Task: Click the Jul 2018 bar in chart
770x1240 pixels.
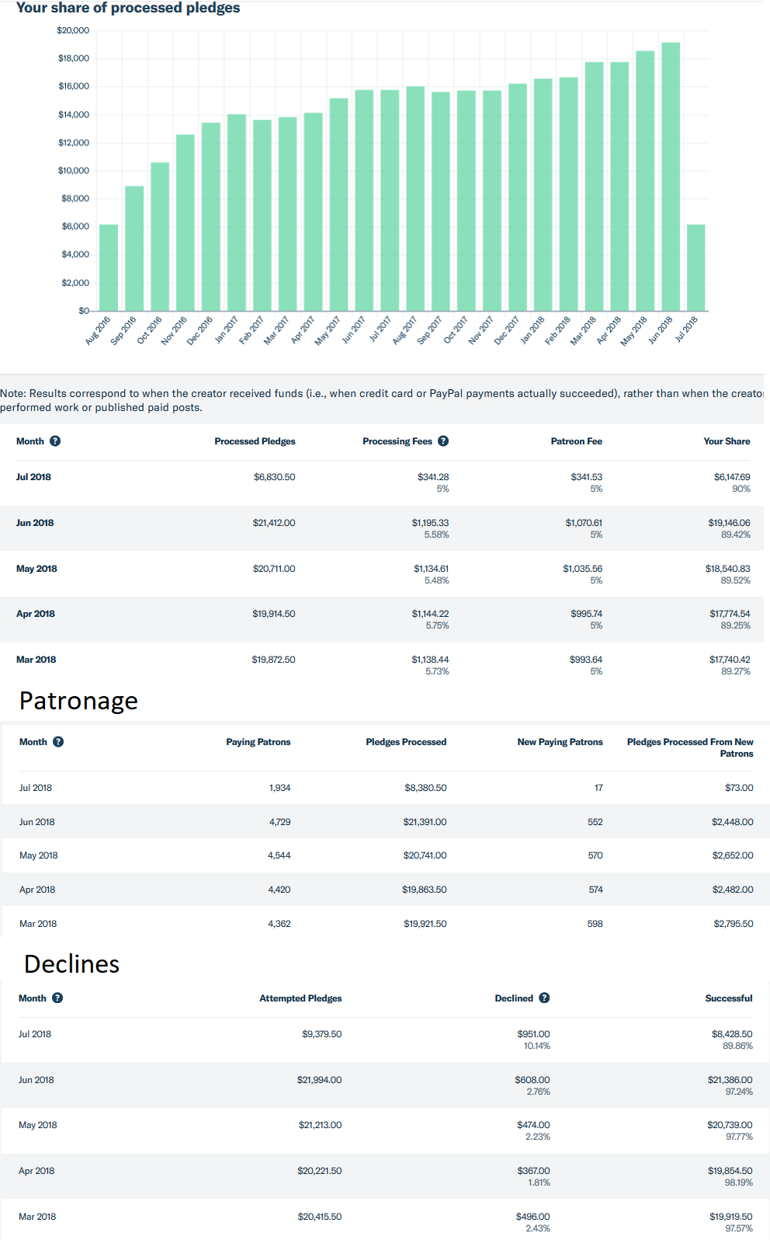Action: (x=696, y=268)
